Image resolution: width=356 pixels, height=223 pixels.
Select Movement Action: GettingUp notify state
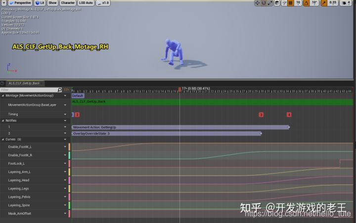click(x=181, y=128)
